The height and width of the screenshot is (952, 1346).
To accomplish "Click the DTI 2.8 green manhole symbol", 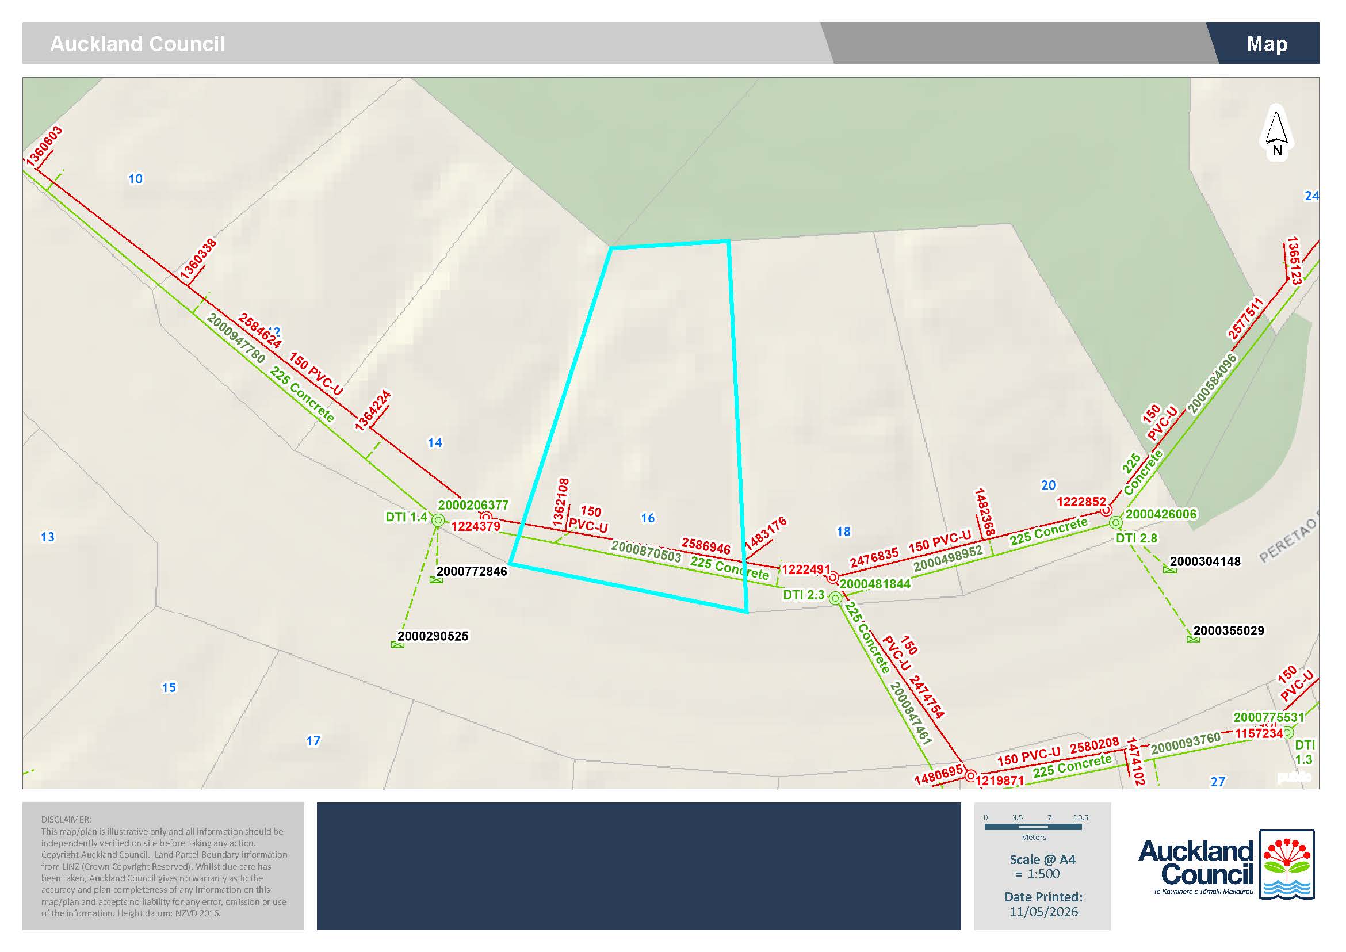I will click(x=1115, y=522).
